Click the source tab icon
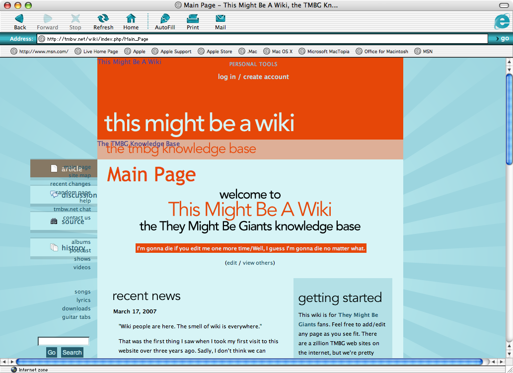513x373 pixels. tap(54, 222)
